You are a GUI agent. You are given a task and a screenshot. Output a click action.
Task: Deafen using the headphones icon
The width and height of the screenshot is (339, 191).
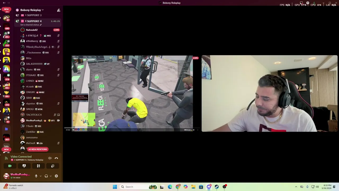(46, 176)
